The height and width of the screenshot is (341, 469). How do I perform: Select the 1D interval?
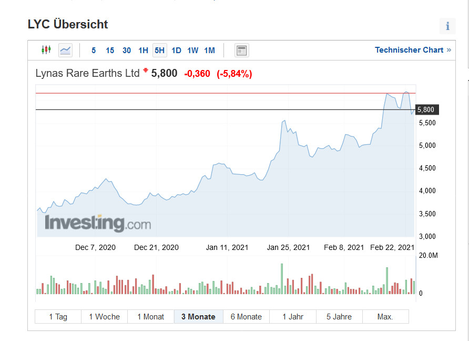pyautogui.click(x=176, y=51)
